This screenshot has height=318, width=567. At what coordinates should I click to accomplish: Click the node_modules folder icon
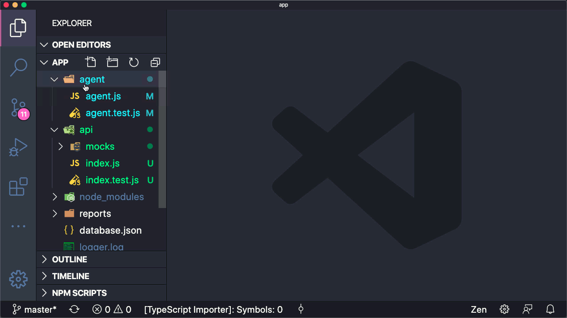pyautogui.click(x=69, y=197)
